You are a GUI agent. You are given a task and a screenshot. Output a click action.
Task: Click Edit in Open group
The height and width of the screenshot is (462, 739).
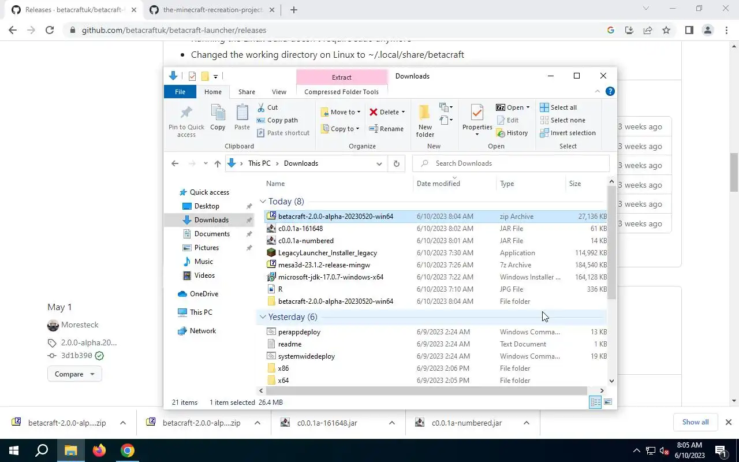(x=507, y=120)
